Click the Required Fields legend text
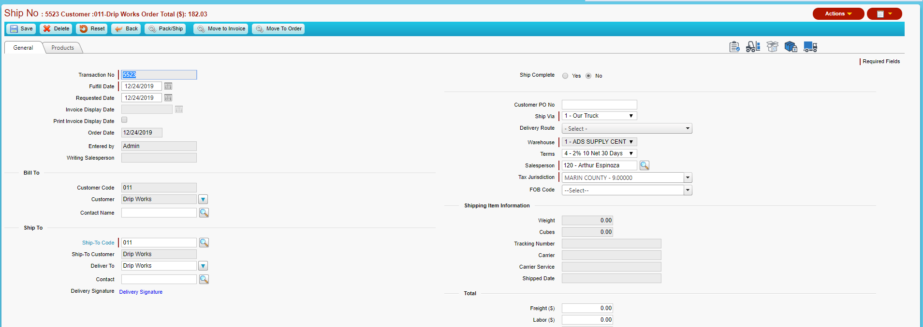923x327 pixels. tap(881, 62)
